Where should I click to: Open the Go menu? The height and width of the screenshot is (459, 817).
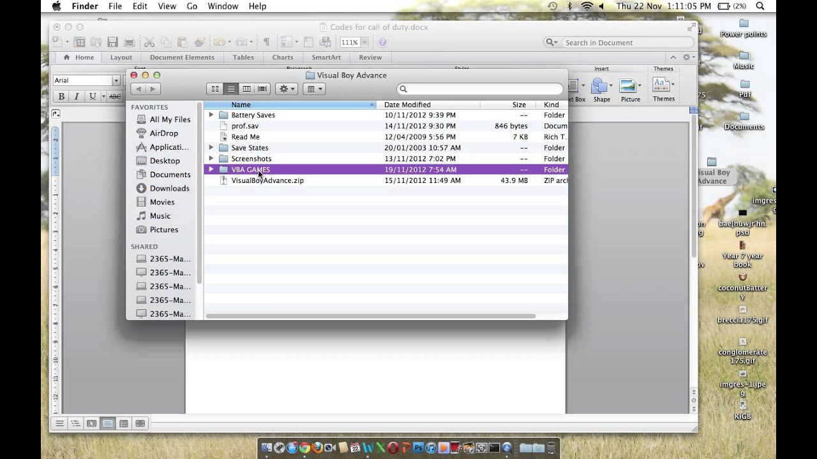click(192, 6)
